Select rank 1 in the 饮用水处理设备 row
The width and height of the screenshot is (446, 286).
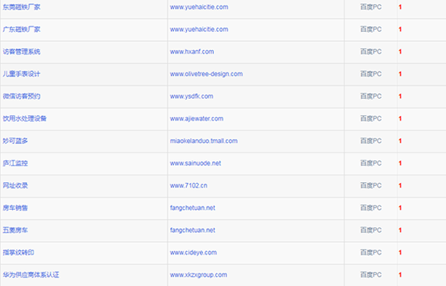(x=400, y=118)
